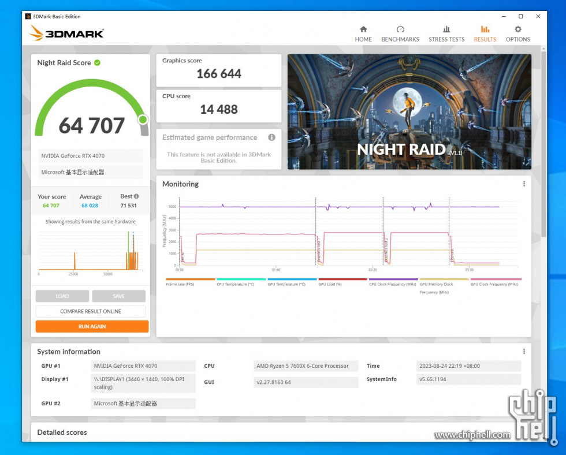Go to the HOME tab
Viewport: 566px width, 455px height.
tap(363, 34)
